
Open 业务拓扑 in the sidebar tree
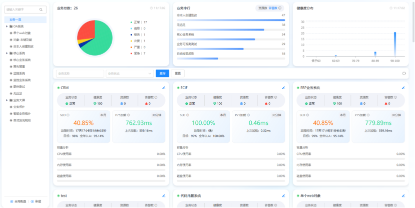click(x=19, y=107)
